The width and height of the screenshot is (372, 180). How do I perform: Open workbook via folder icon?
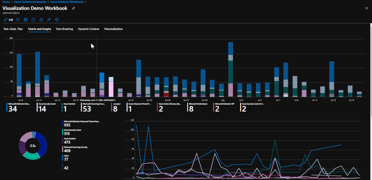coord(18,20)
